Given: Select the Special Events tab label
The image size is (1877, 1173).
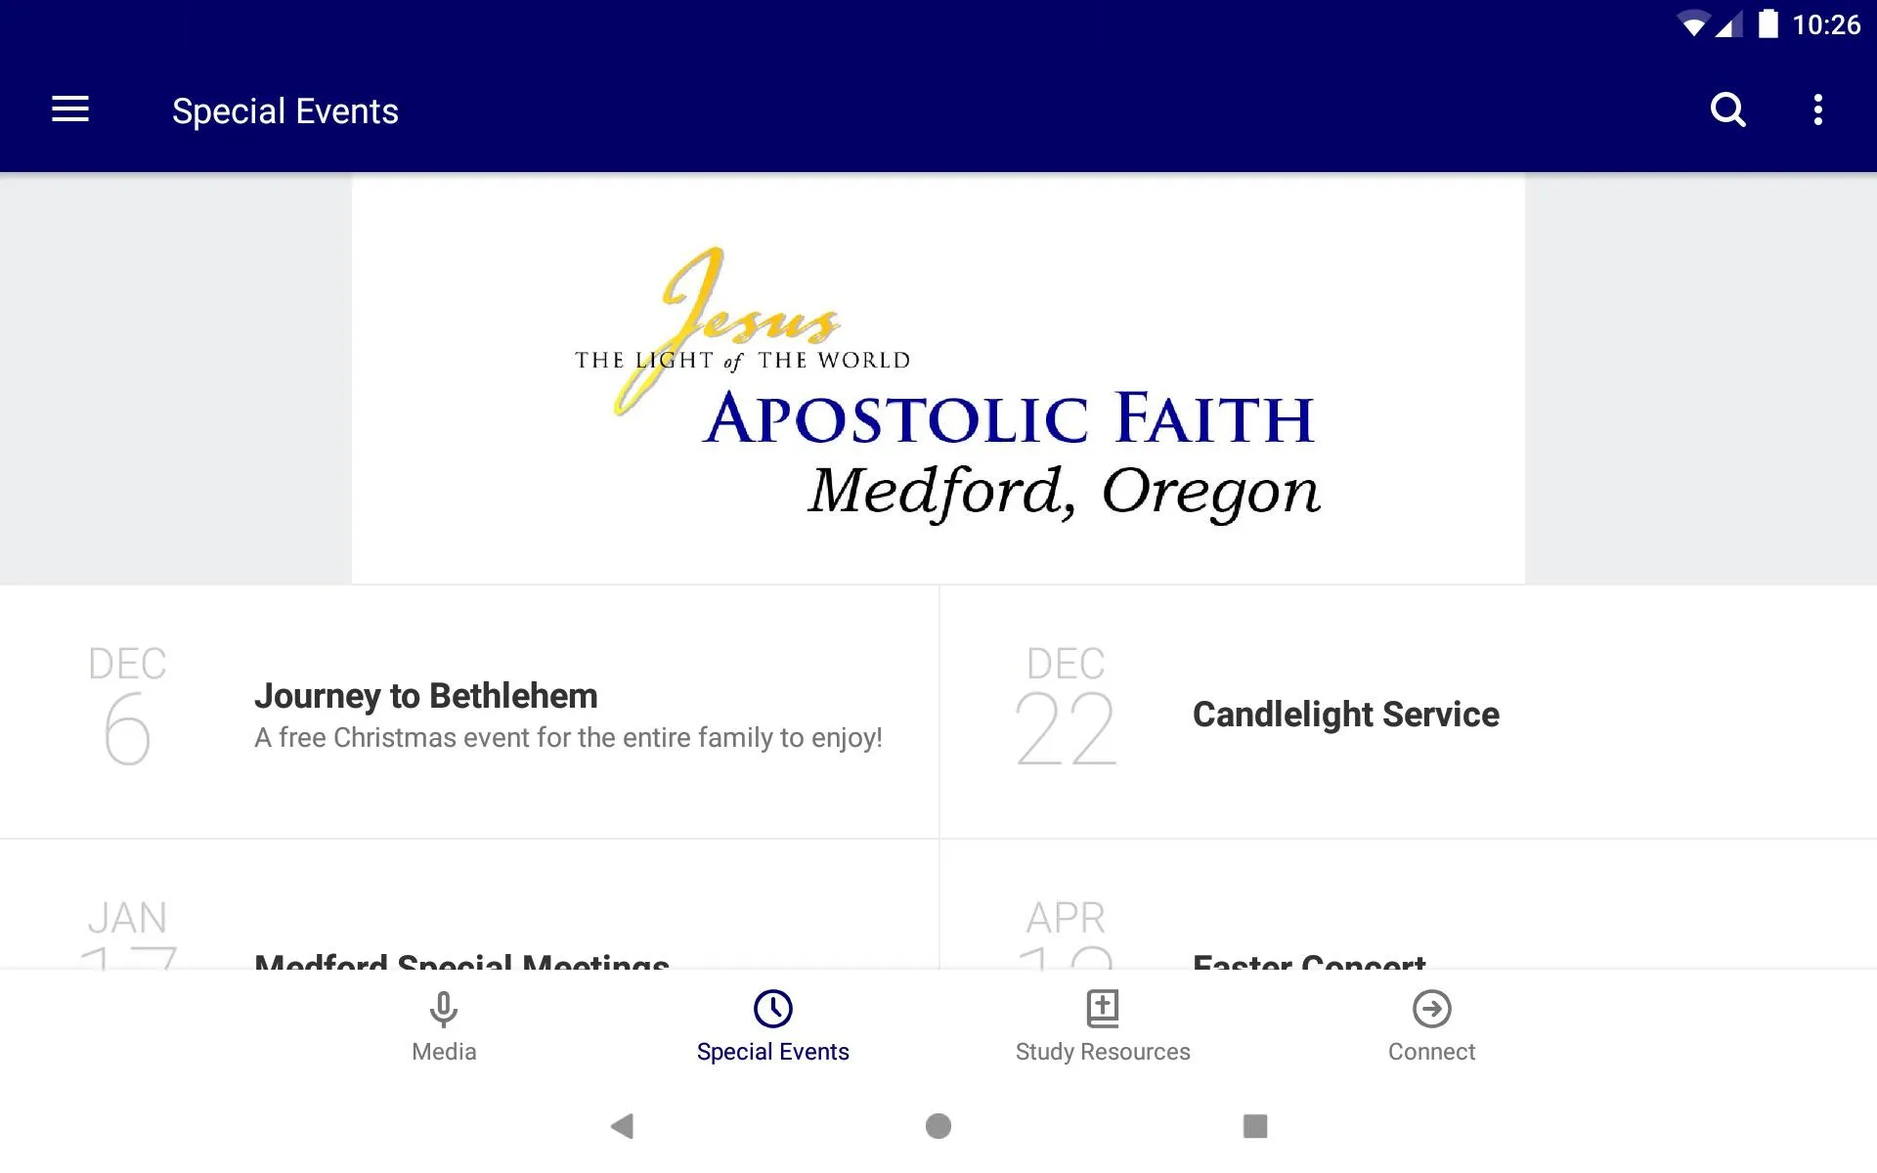Looking at the screenshot, I should tap(771, 1050).
